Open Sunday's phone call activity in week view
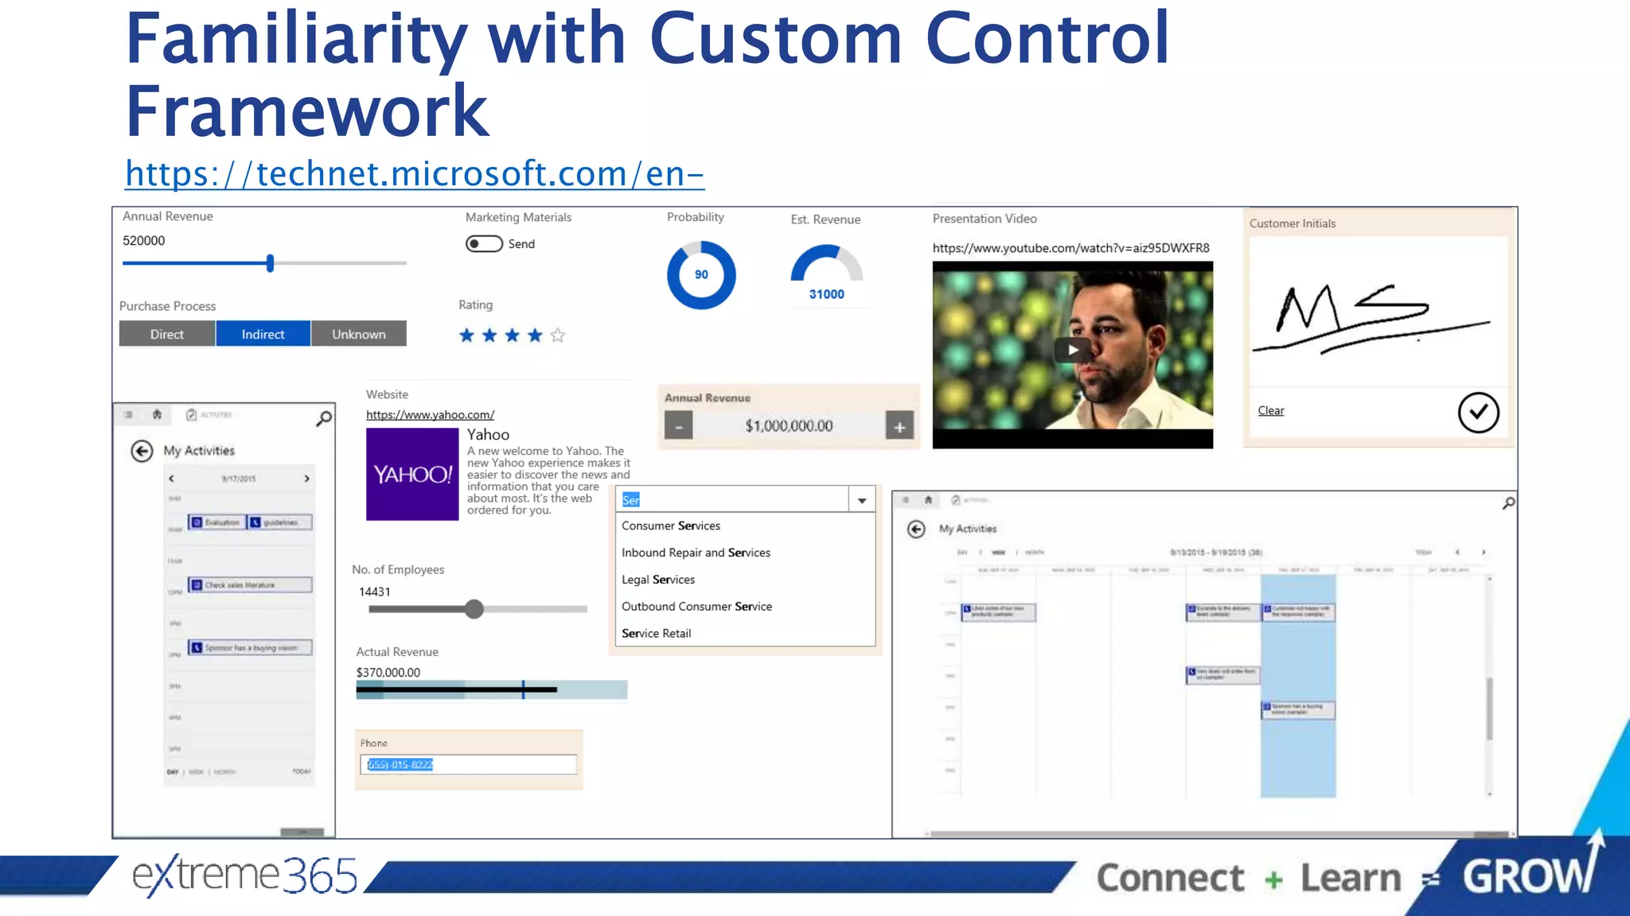This screenshot has width=1630, height=916. [x=999, y=611]
